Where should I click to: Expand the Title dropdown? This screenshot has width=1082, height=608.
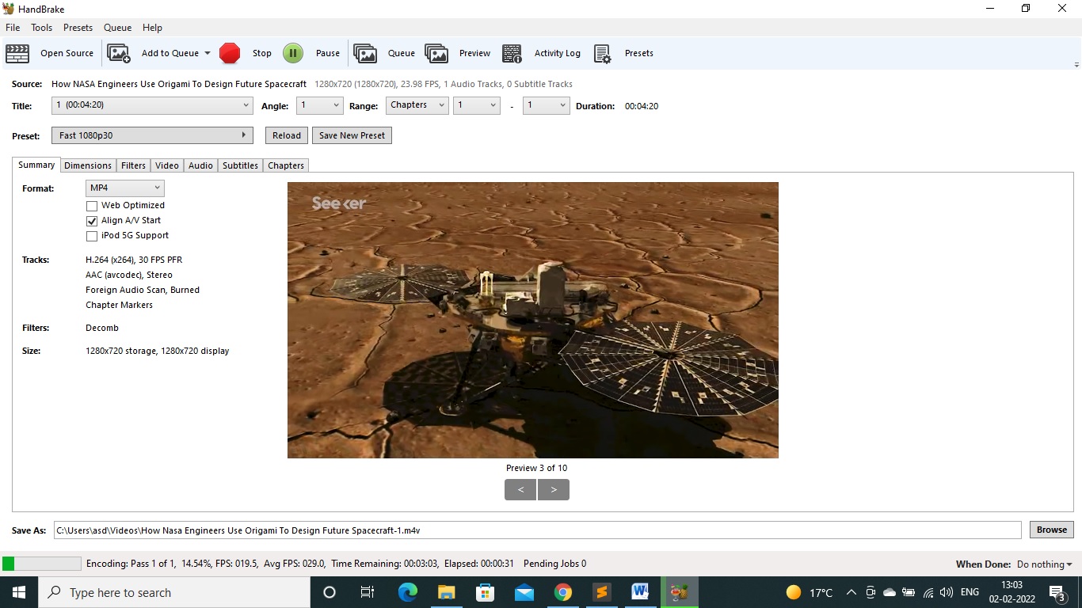click(x=152, y=105)
